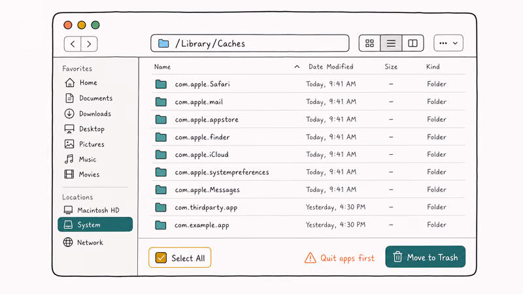Open Downloads in the sidebar
This screenshot has width=523, height=294.
click(88, 114)
